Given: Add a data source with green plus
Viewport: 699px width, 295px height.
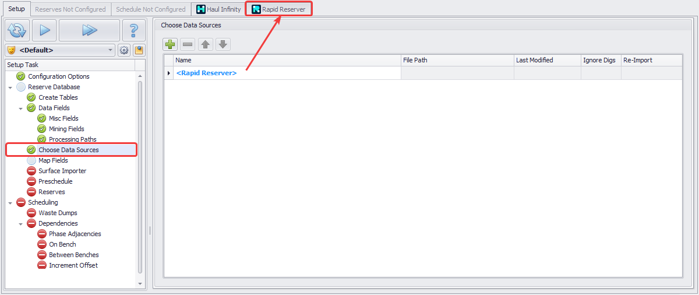Looking at the screenshot, I should [170, 44].
